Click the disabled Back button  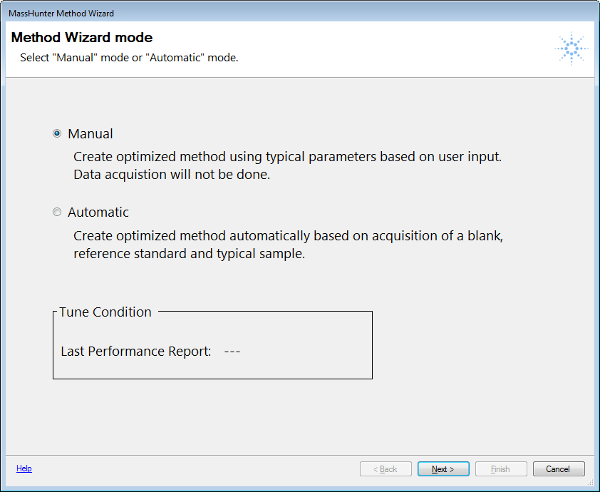click(x=386, y=469)
